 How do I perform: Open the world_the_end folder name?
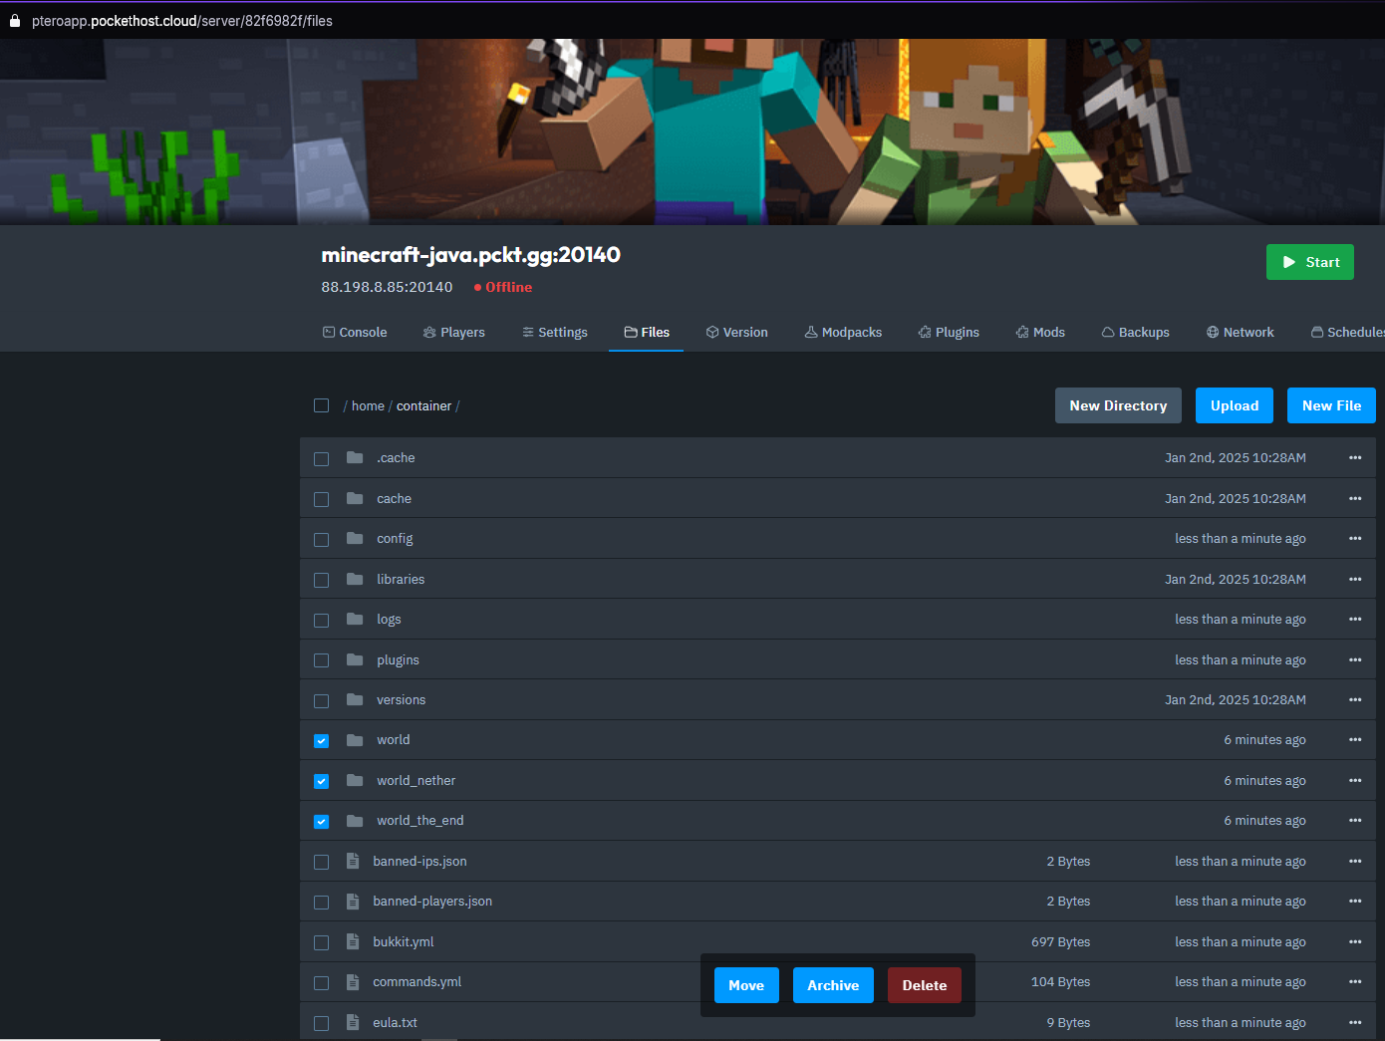pyautogui.click(x=420, y=821)
